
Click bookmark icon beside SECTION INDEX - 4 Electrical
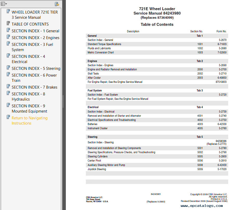coord(8,56)
